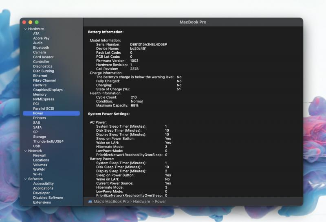Open Storage in the sidebar
The width and height of the screenshot is (326, 222).
pos(40,137)
